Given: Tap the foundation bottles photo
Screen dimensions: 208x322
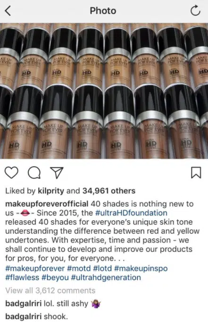Looking at the screenshot, I should click(x=104, y=91).
